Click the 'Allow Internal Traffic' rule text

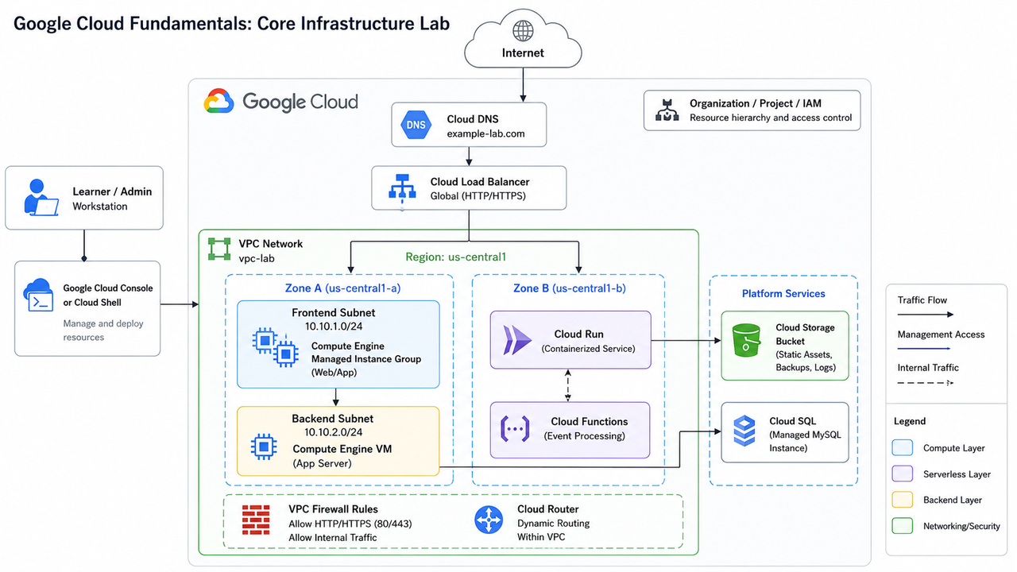(333, 538)
